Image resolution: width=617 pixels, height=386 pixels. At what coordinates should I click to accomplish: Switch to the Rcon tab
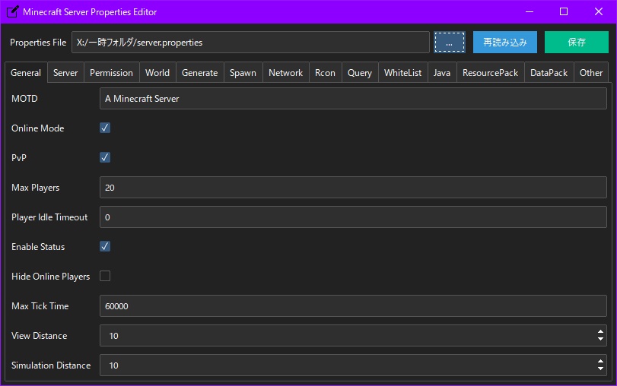tap(326, 73)
